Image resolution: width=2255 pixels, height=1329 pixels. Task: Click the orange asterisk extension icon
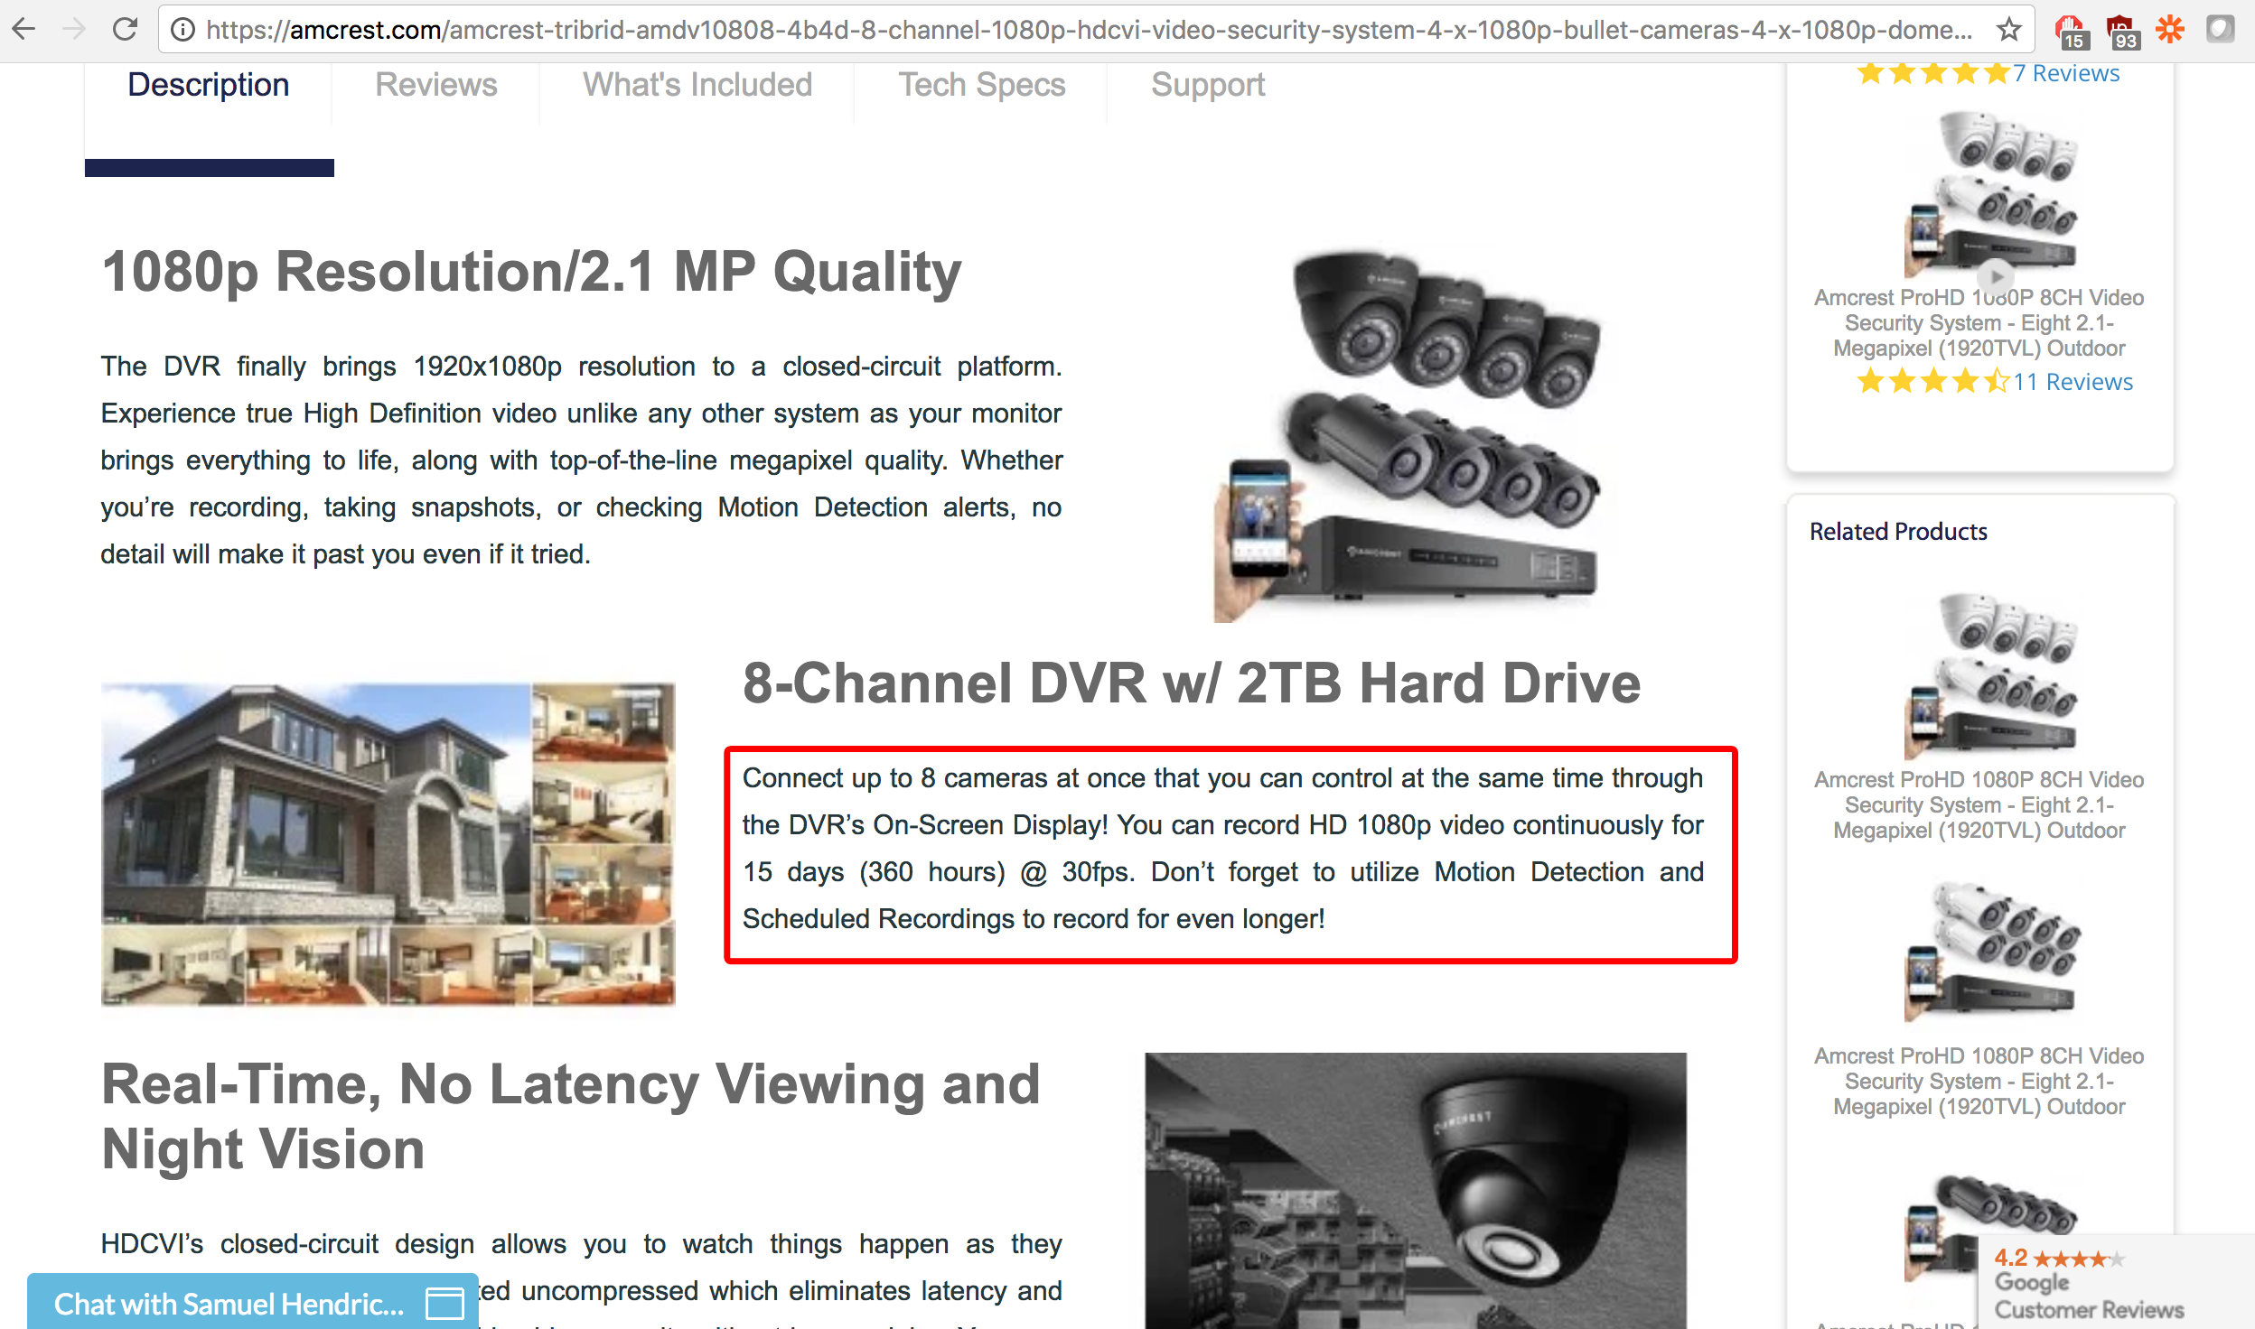click(2170, 30)
